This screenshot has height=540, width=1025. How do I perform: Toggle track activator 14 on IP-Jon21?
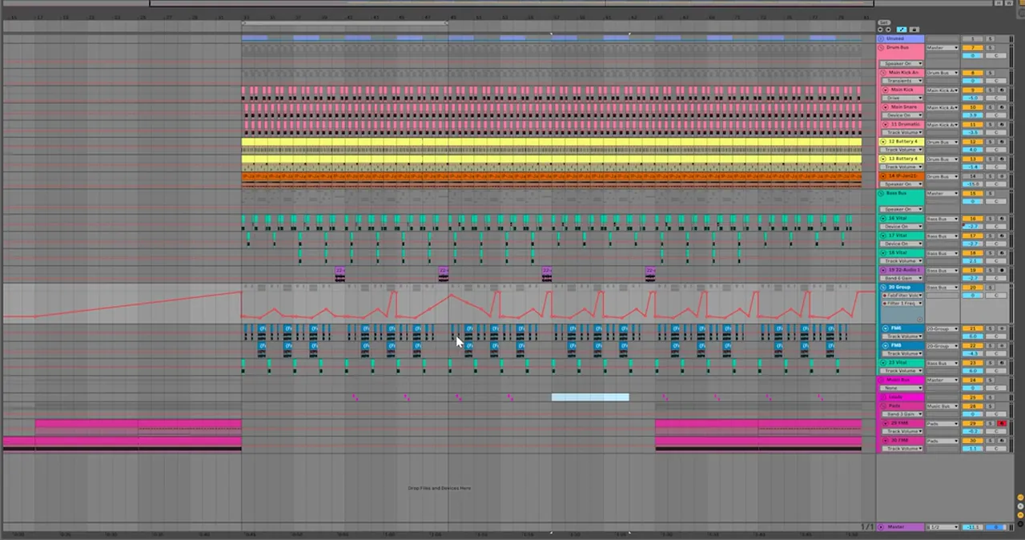[973, 176]
